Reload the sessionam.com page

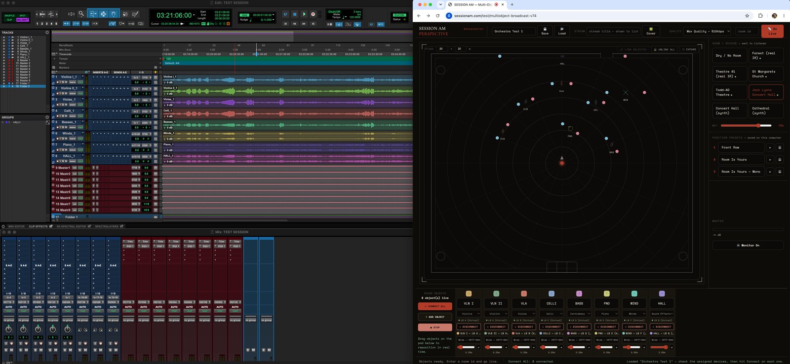coord(437,16)
